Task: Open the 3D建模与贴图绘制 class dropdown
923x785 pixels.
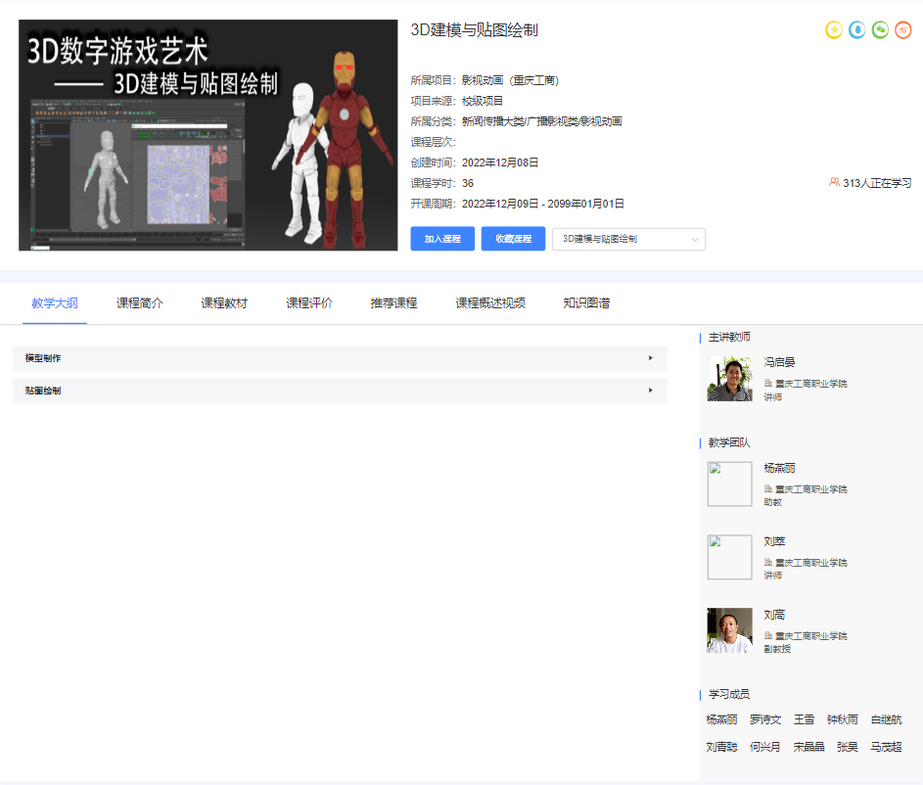Action: click(628, 239)
